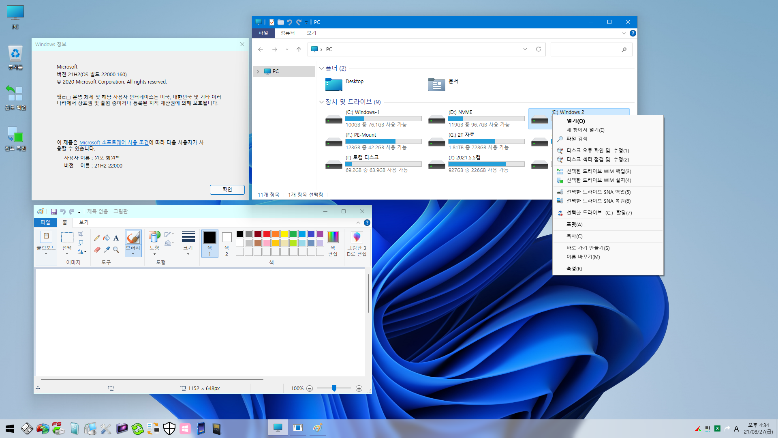The height and width of the screenshot is (438, 778).
Task: Activate Color 2 (색 2) selector
Action: tap(227, 243)
